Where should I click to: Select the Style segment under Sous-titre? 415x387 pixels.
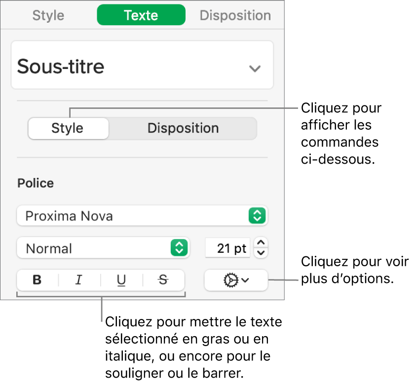pyautogui.click(x=68, y=129)
